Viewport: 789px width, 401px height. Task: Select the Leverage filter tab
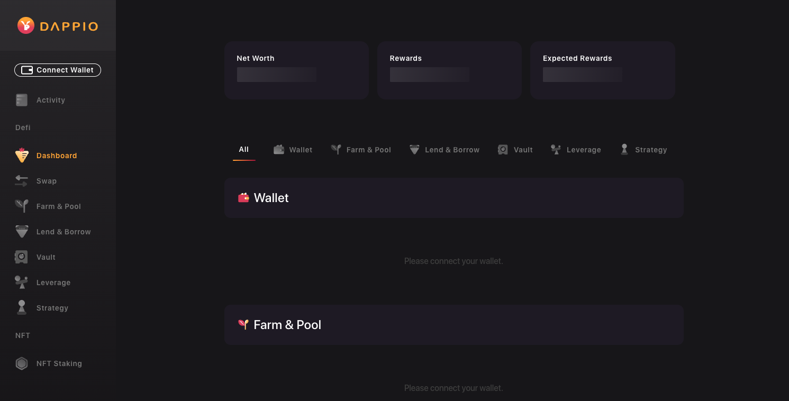click(x=576, y=150)
